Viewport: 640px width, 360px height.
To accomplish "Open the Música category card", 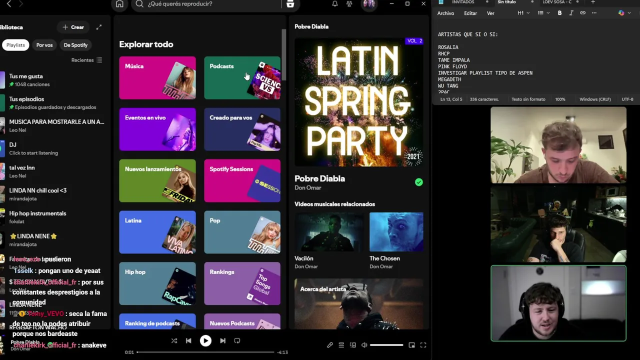I will point(157,78).
